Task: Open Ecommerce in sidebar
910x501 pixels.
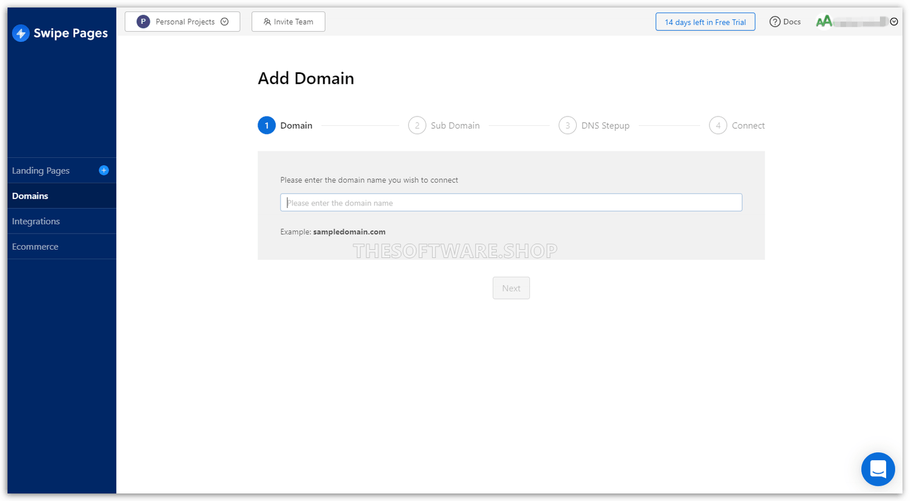Action: [61, 247]
